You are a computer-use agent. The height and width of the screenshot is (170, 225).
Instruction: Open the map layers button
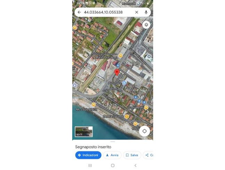(146, 25)
